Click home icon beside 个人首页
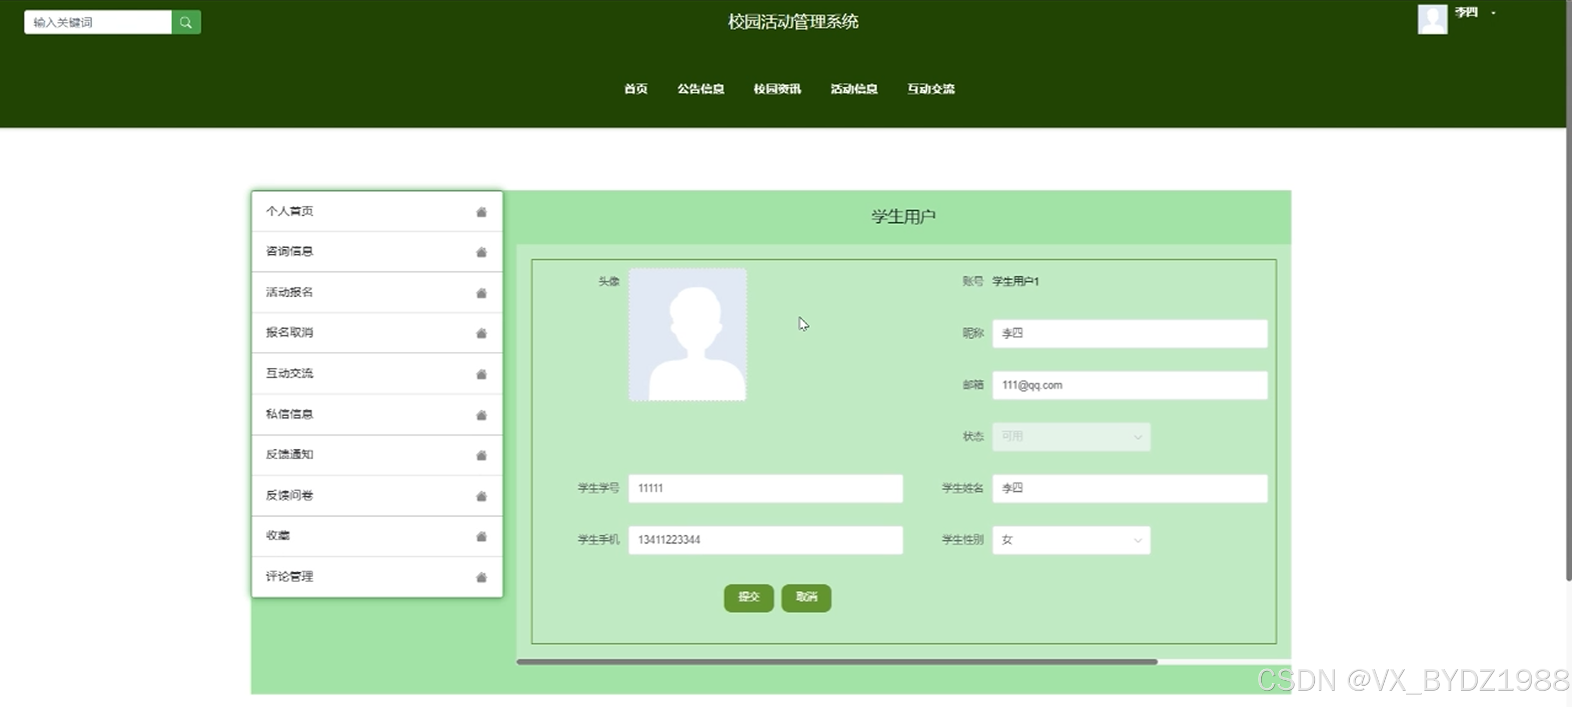 coord(481,212)
